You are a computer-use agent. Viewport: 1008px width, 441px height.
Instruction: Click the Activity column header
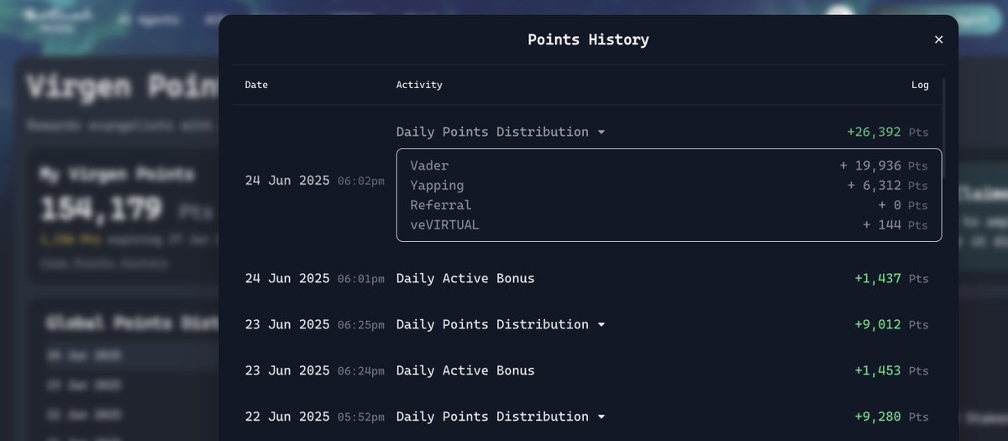coord(419,85)
